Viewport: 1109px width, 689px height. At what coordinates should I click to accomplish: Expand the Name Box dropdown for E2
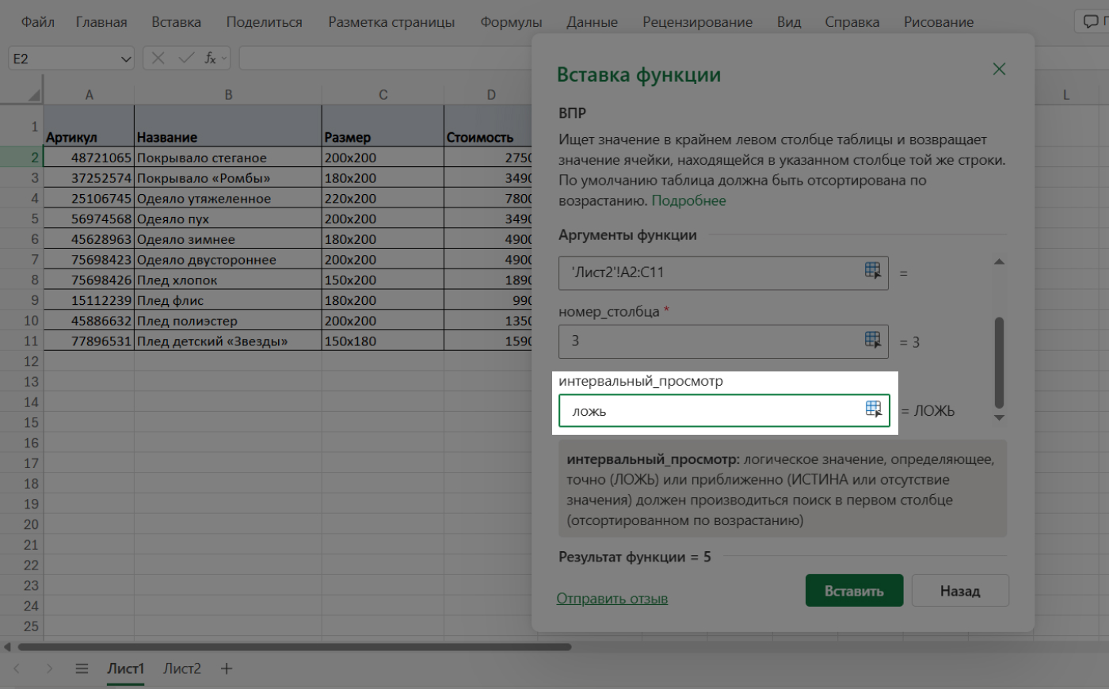[125, 59]
